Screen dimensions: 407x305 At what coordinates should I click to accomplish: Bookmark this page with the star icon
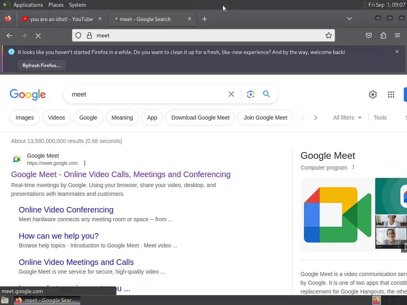coord(329,35)
